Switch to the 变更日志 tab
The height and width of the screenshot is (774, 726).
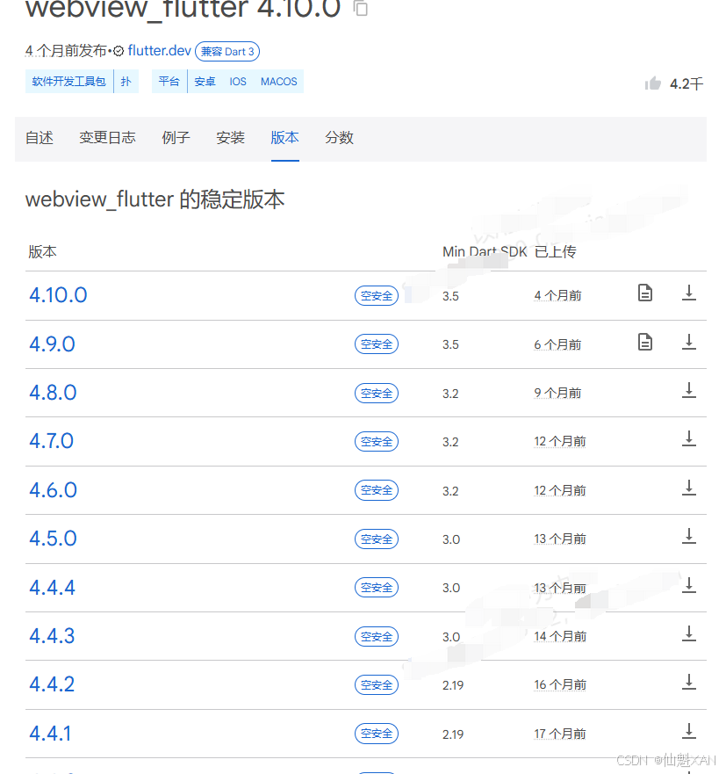(x=107, y=138)
